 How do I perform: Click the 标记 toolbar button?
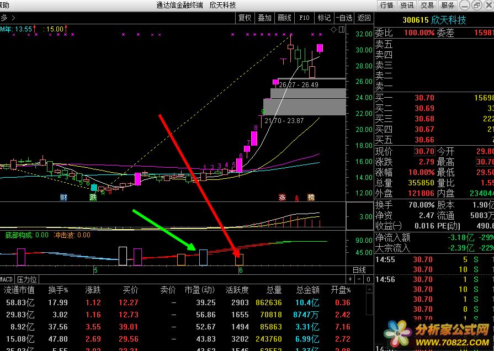(x=324, y=18)
